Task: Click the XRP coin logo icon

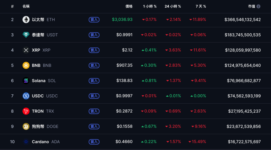Action: (x=26, y=50)
